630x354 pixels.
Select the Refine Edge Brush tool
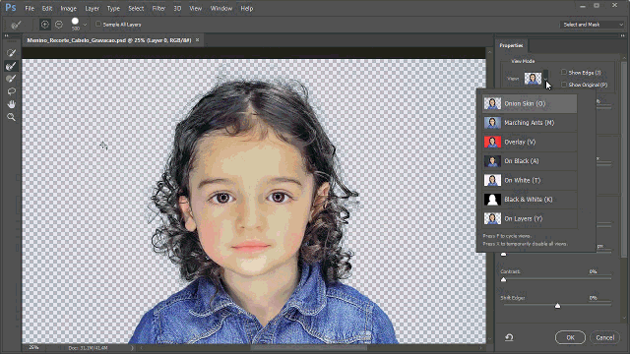pyautogui.click(x=11, y=66)
